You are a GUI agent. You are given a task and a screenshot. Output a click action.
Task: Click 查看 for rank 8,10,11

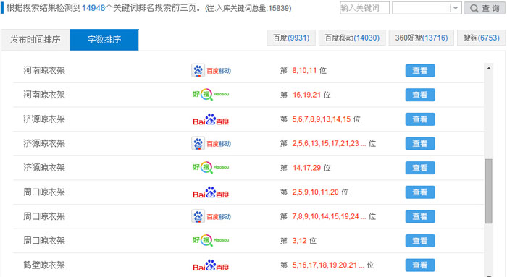420,71
